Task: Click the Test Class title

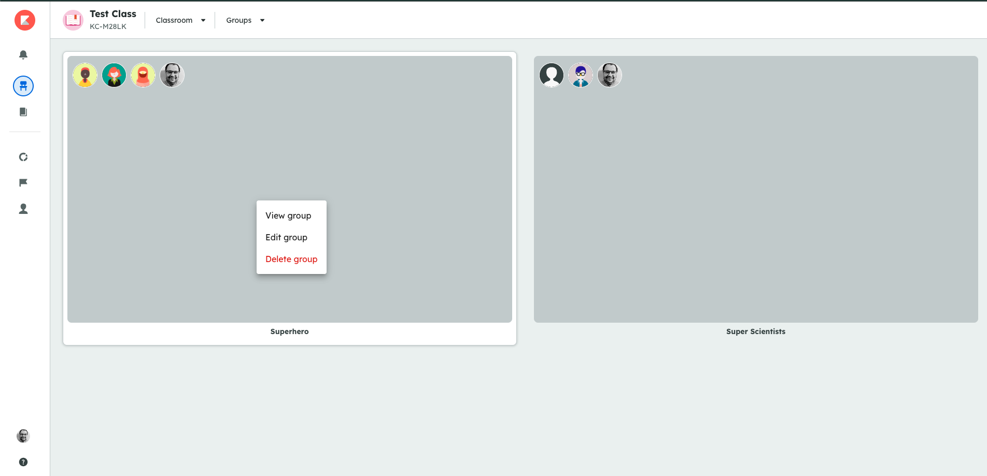Action: 113,14
